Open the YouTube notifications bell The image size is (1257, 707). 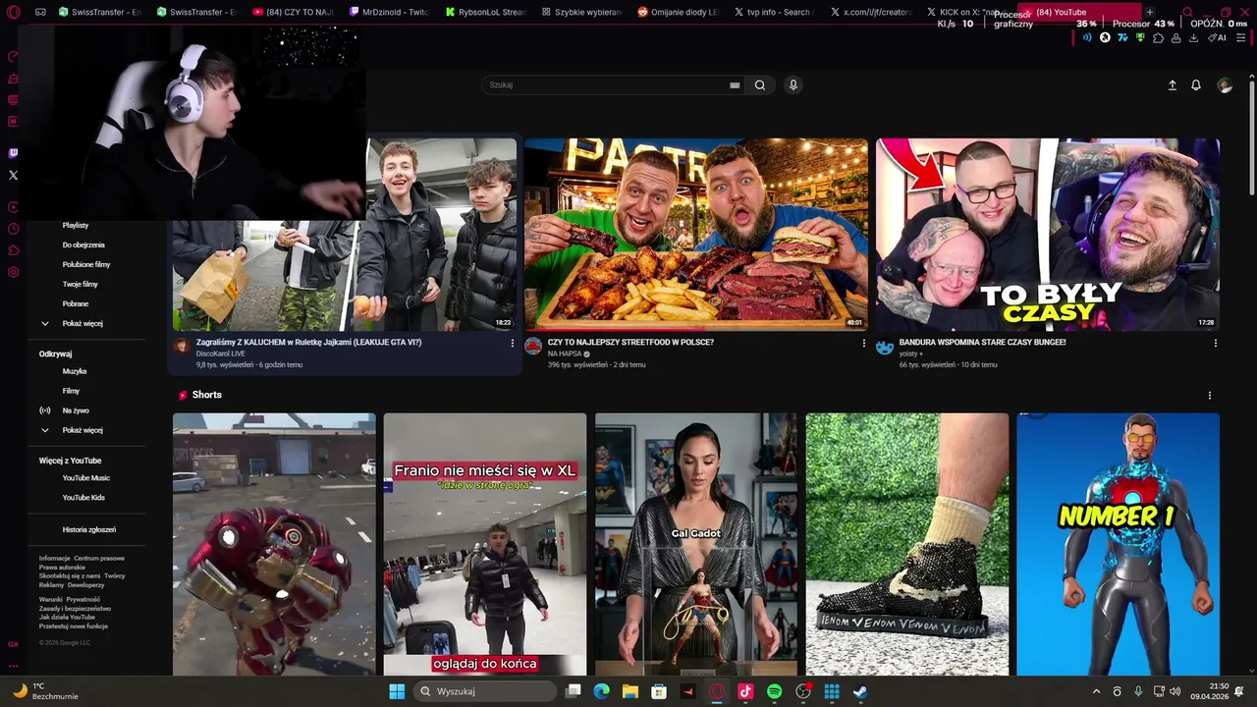click(x=1196, y=85)
